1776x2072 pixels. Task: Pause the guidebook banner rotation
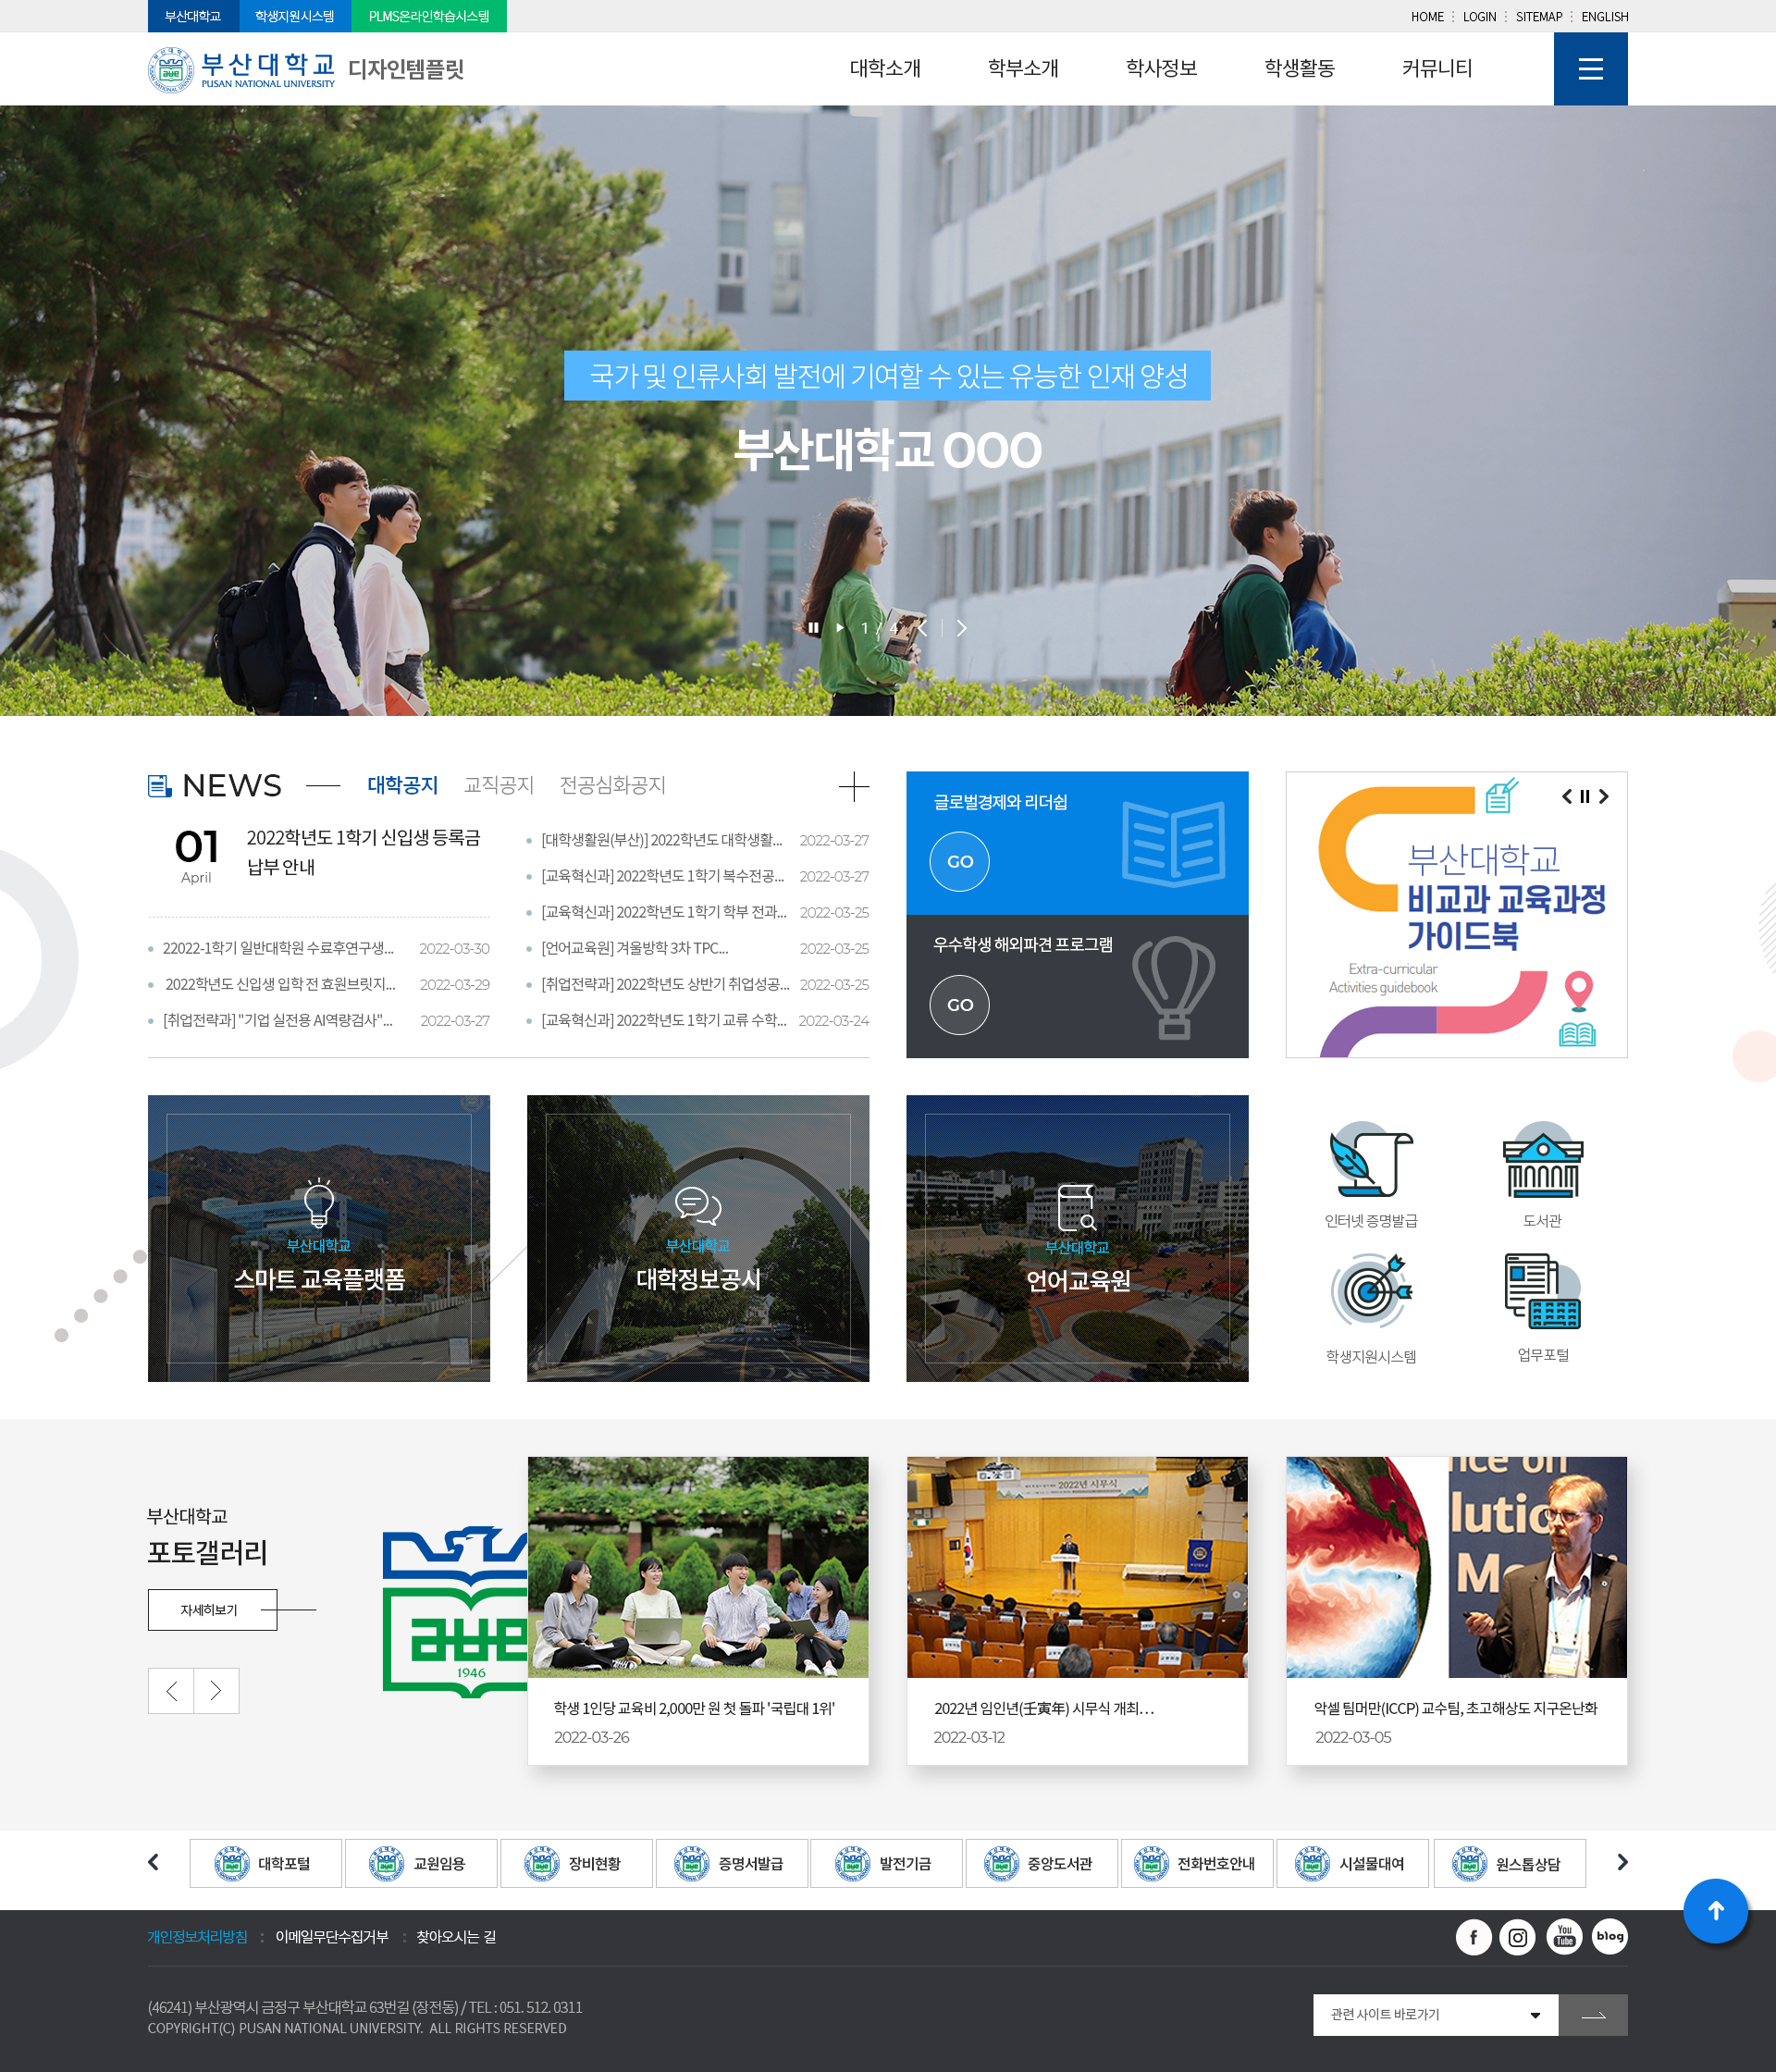[1584, 797]
